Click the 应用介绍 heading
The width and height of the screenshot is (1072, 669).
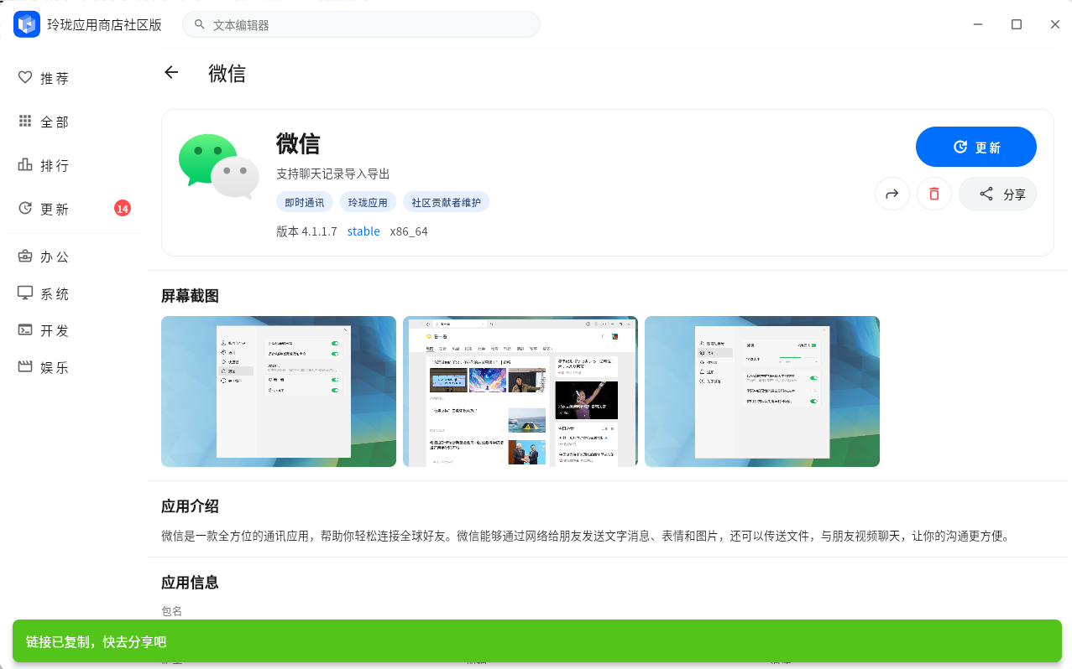point(190,506)
